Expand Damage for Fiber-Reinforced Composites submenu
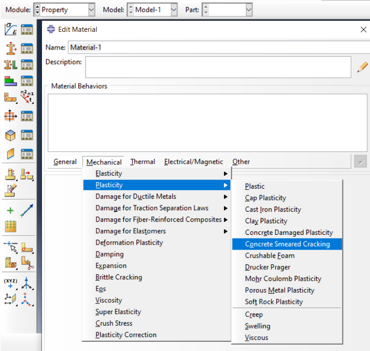This screenshot has width=370, height=351. [x=157, y=220]
